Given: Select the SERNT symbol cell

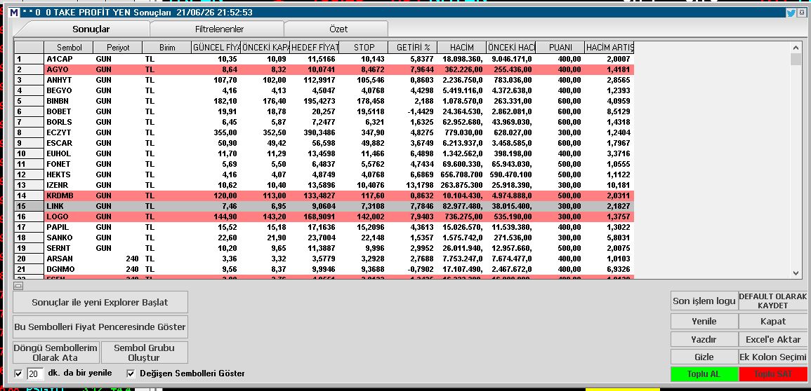Looking at the screenshot, I should (69, 248).
